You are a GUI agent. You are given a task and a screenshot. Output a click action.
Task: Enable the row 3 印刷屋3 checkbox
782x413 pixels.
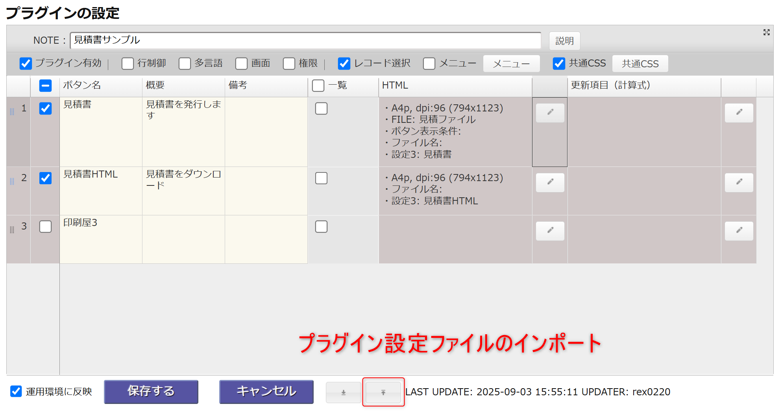point(46,226)
